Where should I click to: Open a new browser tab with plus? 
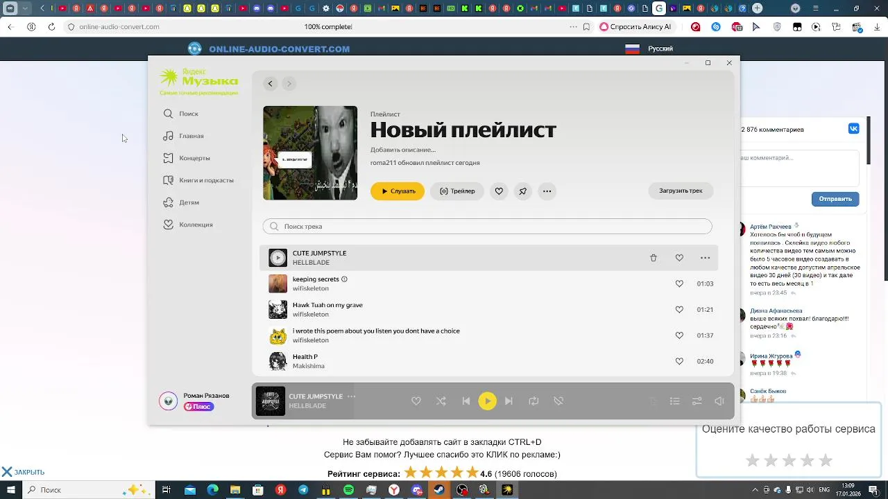pos(758,8)
